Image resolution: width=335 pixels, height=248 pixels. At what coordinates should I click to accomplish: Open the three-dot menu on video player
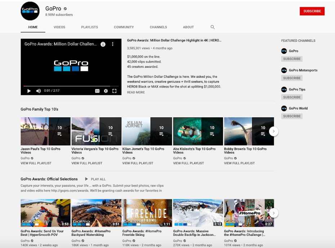(x=112, y=44)
